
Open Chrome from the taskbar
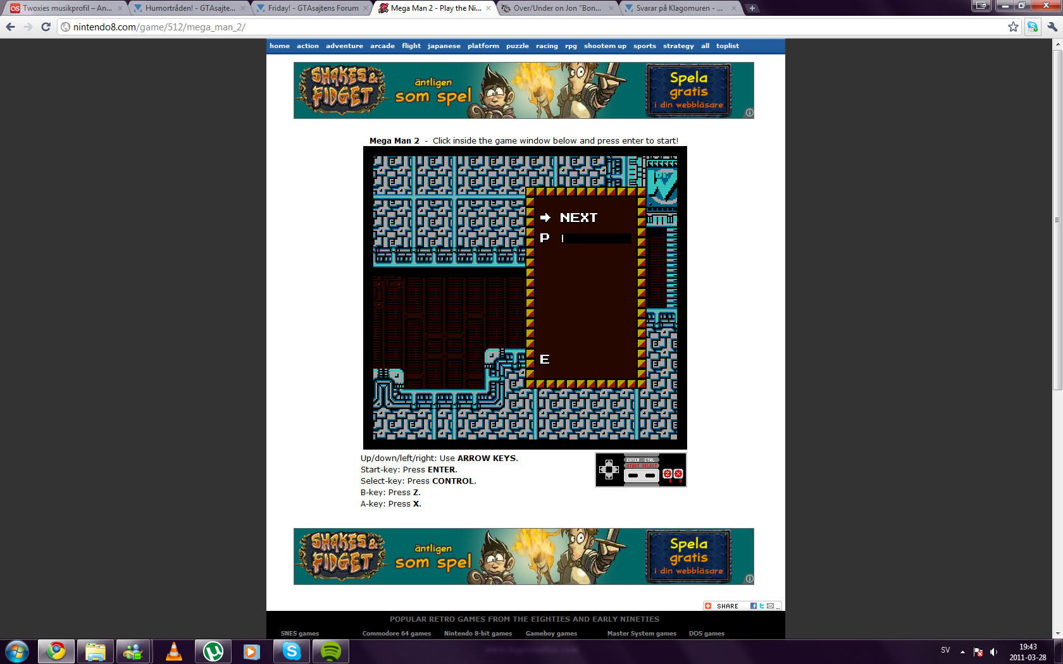[56, 651]
